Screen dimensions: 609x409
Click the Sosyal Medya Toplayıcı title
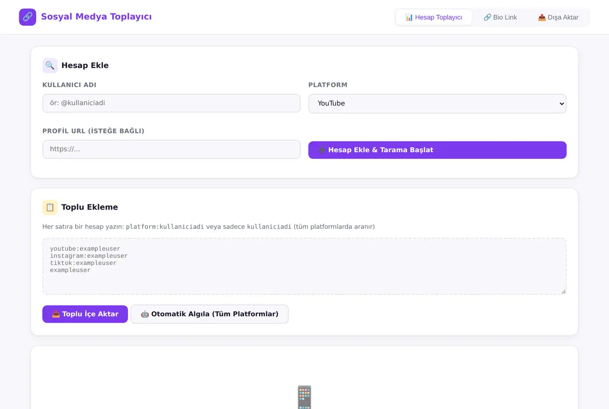(x=96, y=17)
